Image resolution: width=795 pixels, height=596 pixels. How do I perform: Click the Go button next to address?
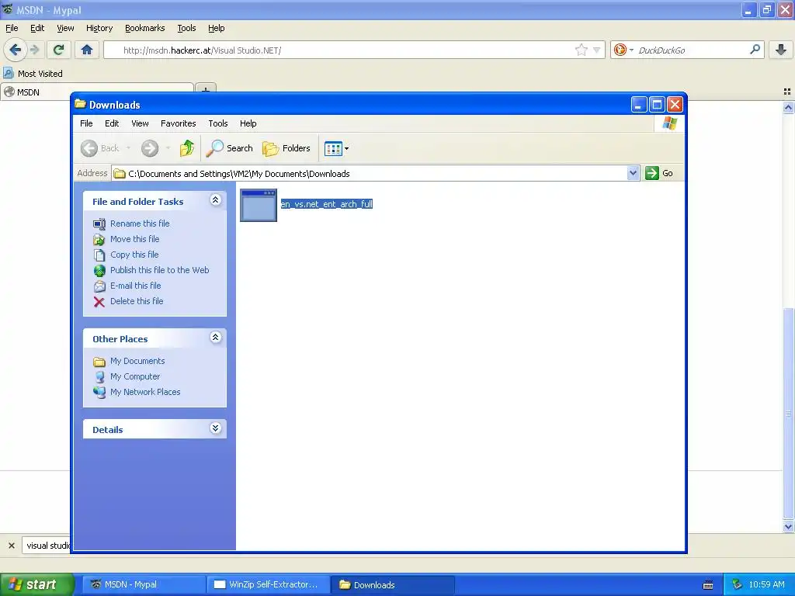[x=659, y=173]
